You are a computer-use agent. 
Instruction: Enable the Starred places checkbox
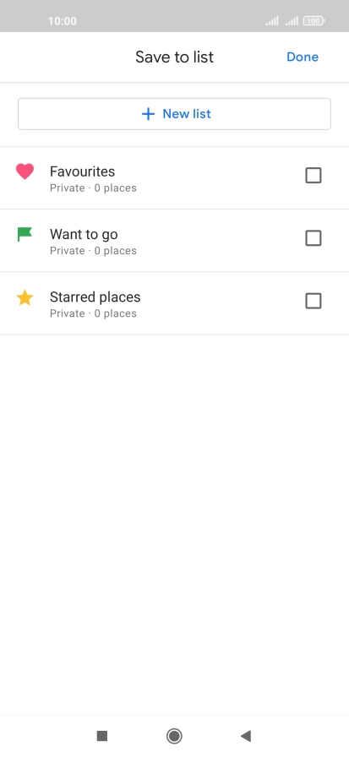[x=314, y=301]
